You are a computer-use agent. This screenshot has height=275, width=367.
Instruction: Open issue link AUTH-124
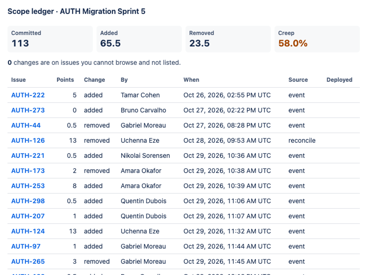pyautogui.click(x=28, y=231)
